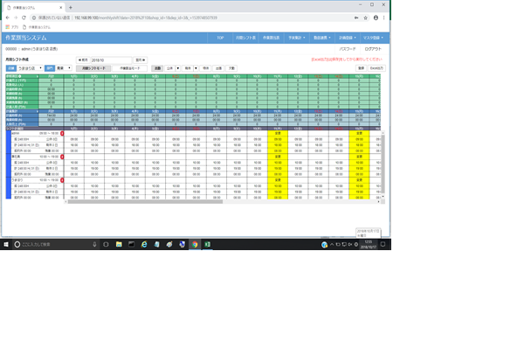Open the Chrome profile avatar icon
524x349 pixels.
[376, 17]
